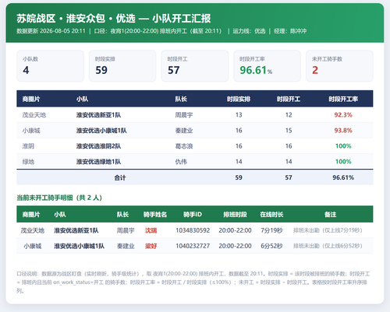Click the 未开工骑手数 card value 2
Viewport: 390px width, 312px height.
coord(315,70)
